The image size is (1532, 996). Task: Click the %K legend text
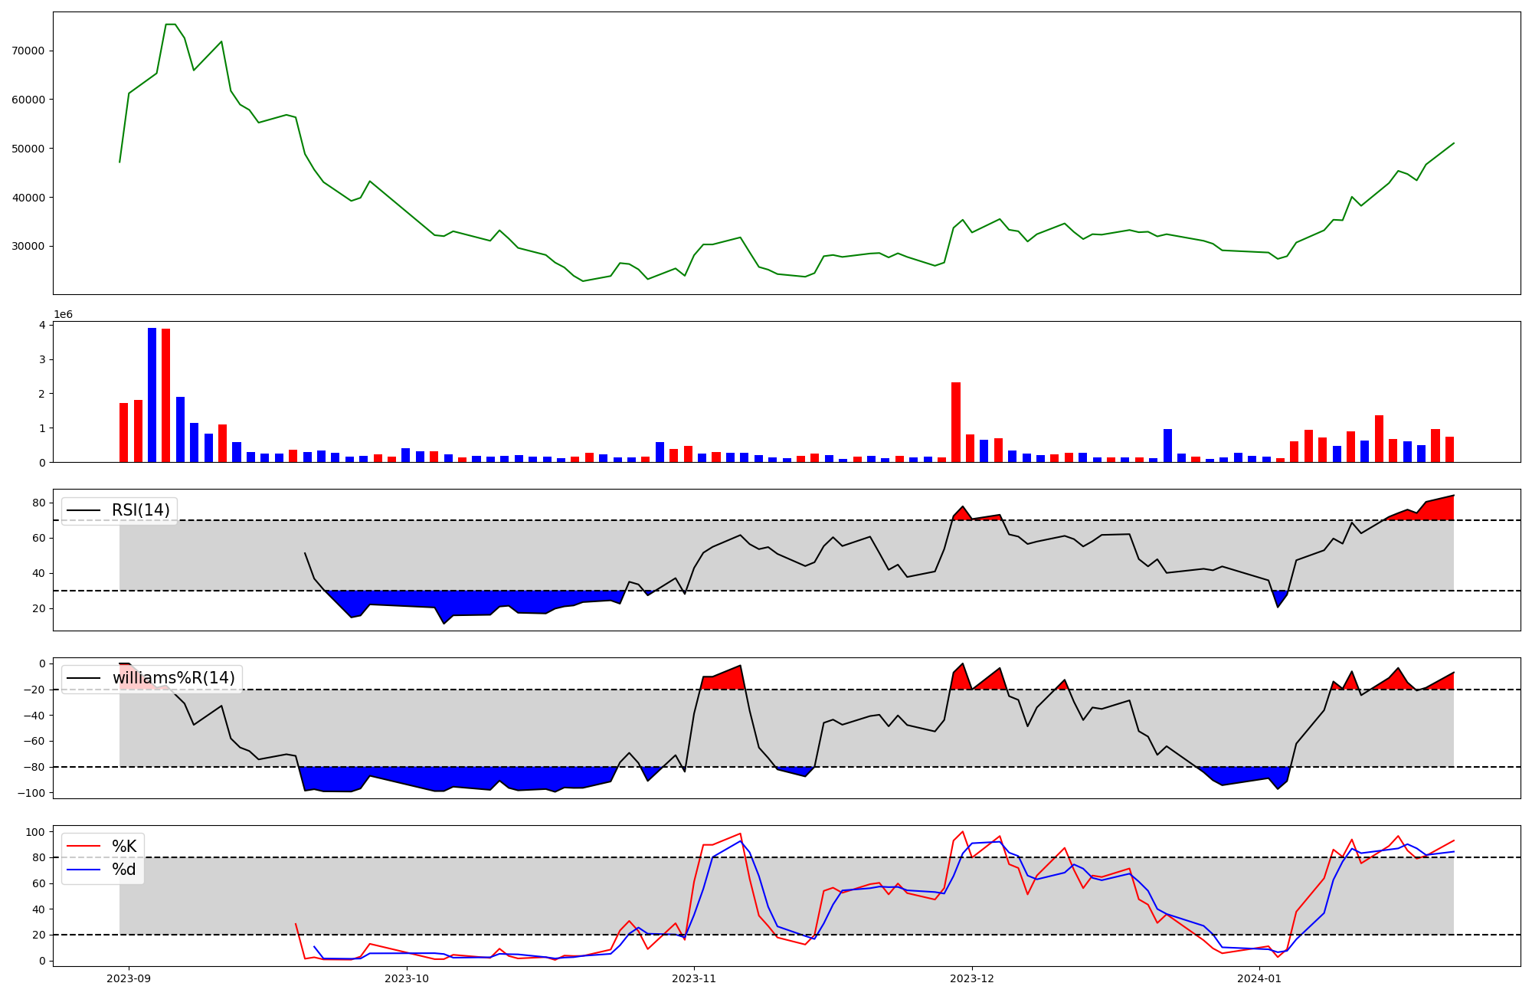[124, 847]
